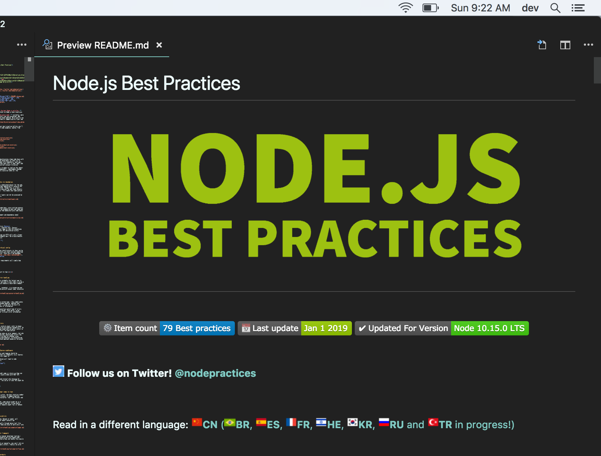Open the Notification Center list icon
Viewport: 601px width, 456px height.
pyautogui.click(x=578, y=8)
